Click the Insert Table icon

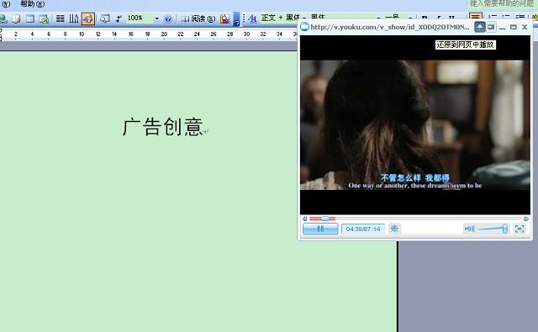tap(30, 18)
